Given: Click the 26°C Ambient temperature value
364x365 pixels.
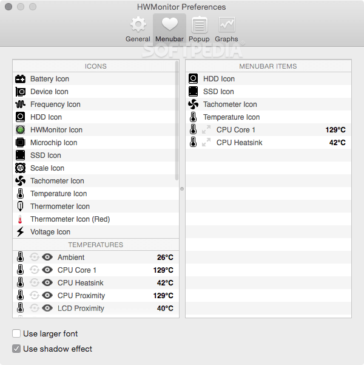Looking at the screenshot, I should tap(165, 258).
